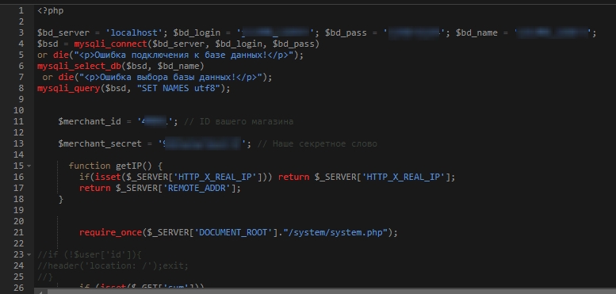Click the "/system/system.php" path string
The image size is (616, 294).
click(x=338, y=233)
